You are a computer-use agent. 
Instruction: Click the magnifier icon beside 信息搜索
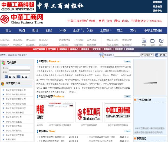coord(101,55)
